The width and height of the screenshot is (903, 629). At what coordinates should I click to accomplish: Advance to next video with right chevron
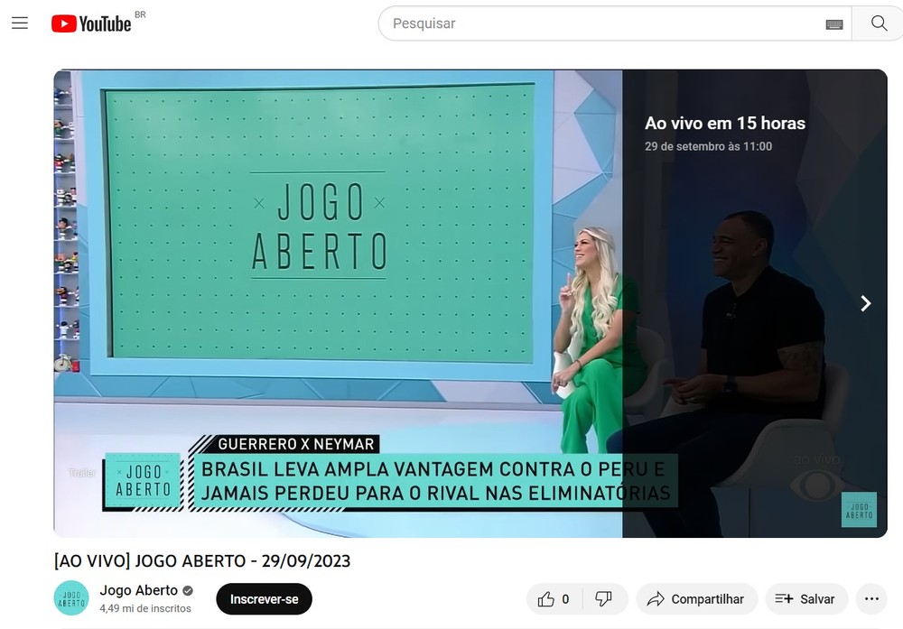(865, 303)
